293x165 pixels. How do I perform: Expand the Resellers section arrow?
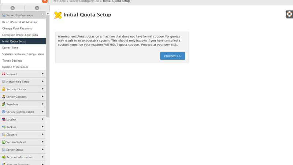click(42, 104)
